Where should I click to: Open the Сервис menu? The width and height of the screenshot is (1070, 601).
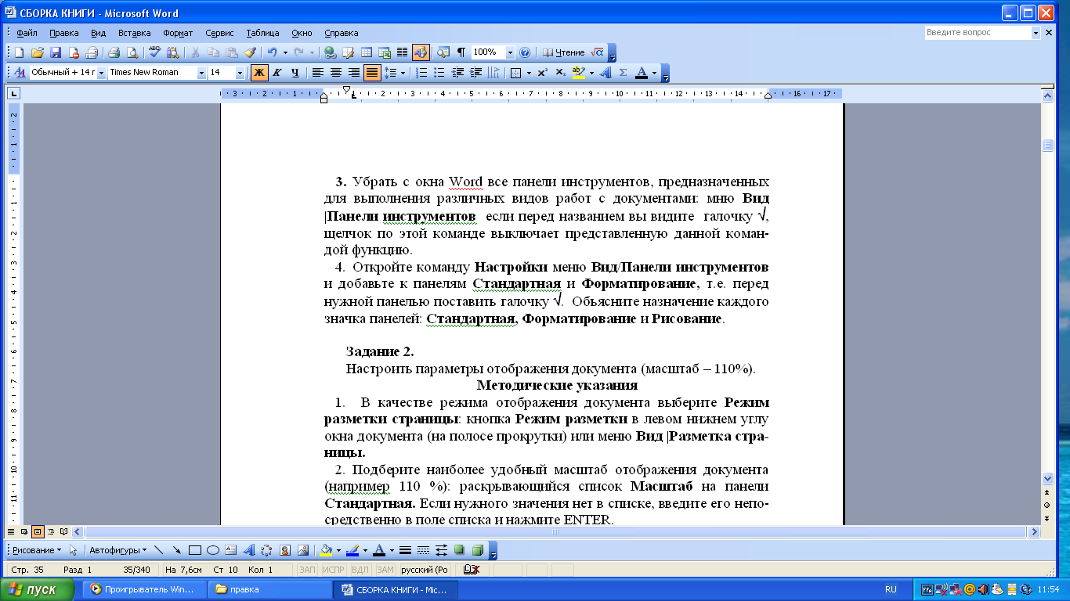[x=219, y=33]
